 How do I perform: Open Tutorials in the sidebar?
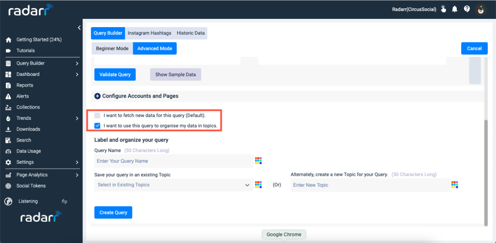tap(26, 51)
